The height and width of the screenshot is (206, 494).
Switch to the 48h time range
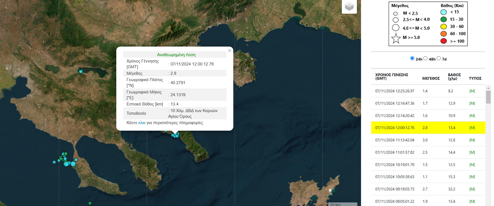[425, 58]
